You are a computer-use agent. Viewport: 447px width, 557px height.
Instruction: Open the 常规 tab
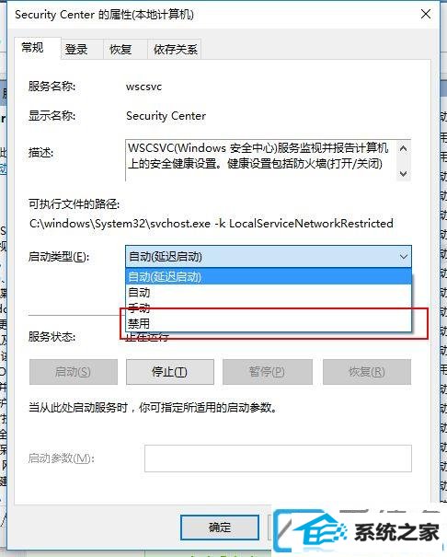click(33, 48)
